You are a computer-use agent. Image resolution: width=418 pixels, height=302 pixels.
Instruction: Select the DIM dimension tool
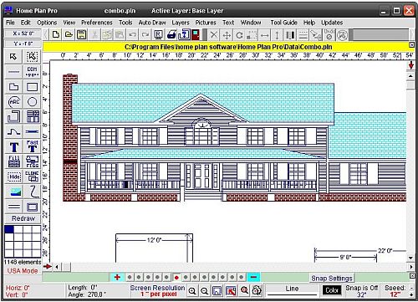pos(32,72)
